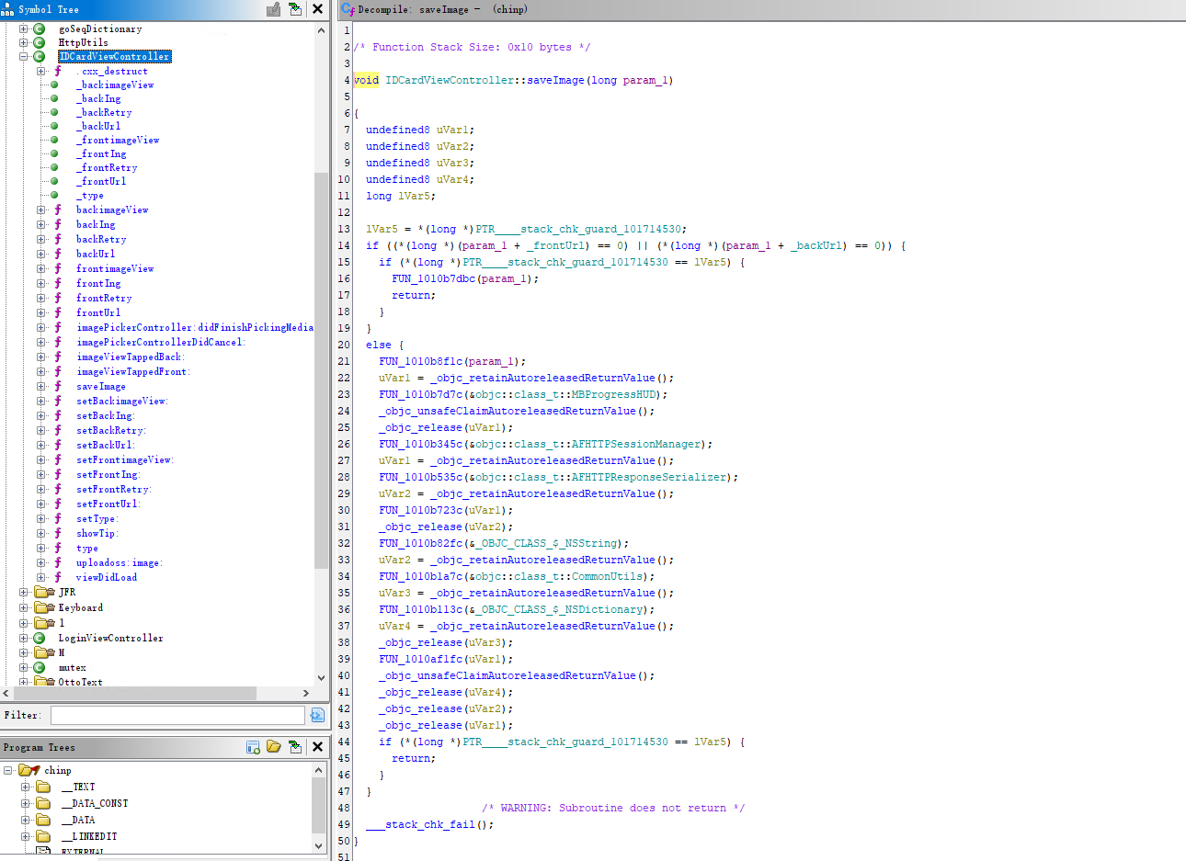The width and height of the screenshot is (1186, 861).
Task: Click the Symbol Tree navigation toggle icon
Action: (x=295, y=9)
